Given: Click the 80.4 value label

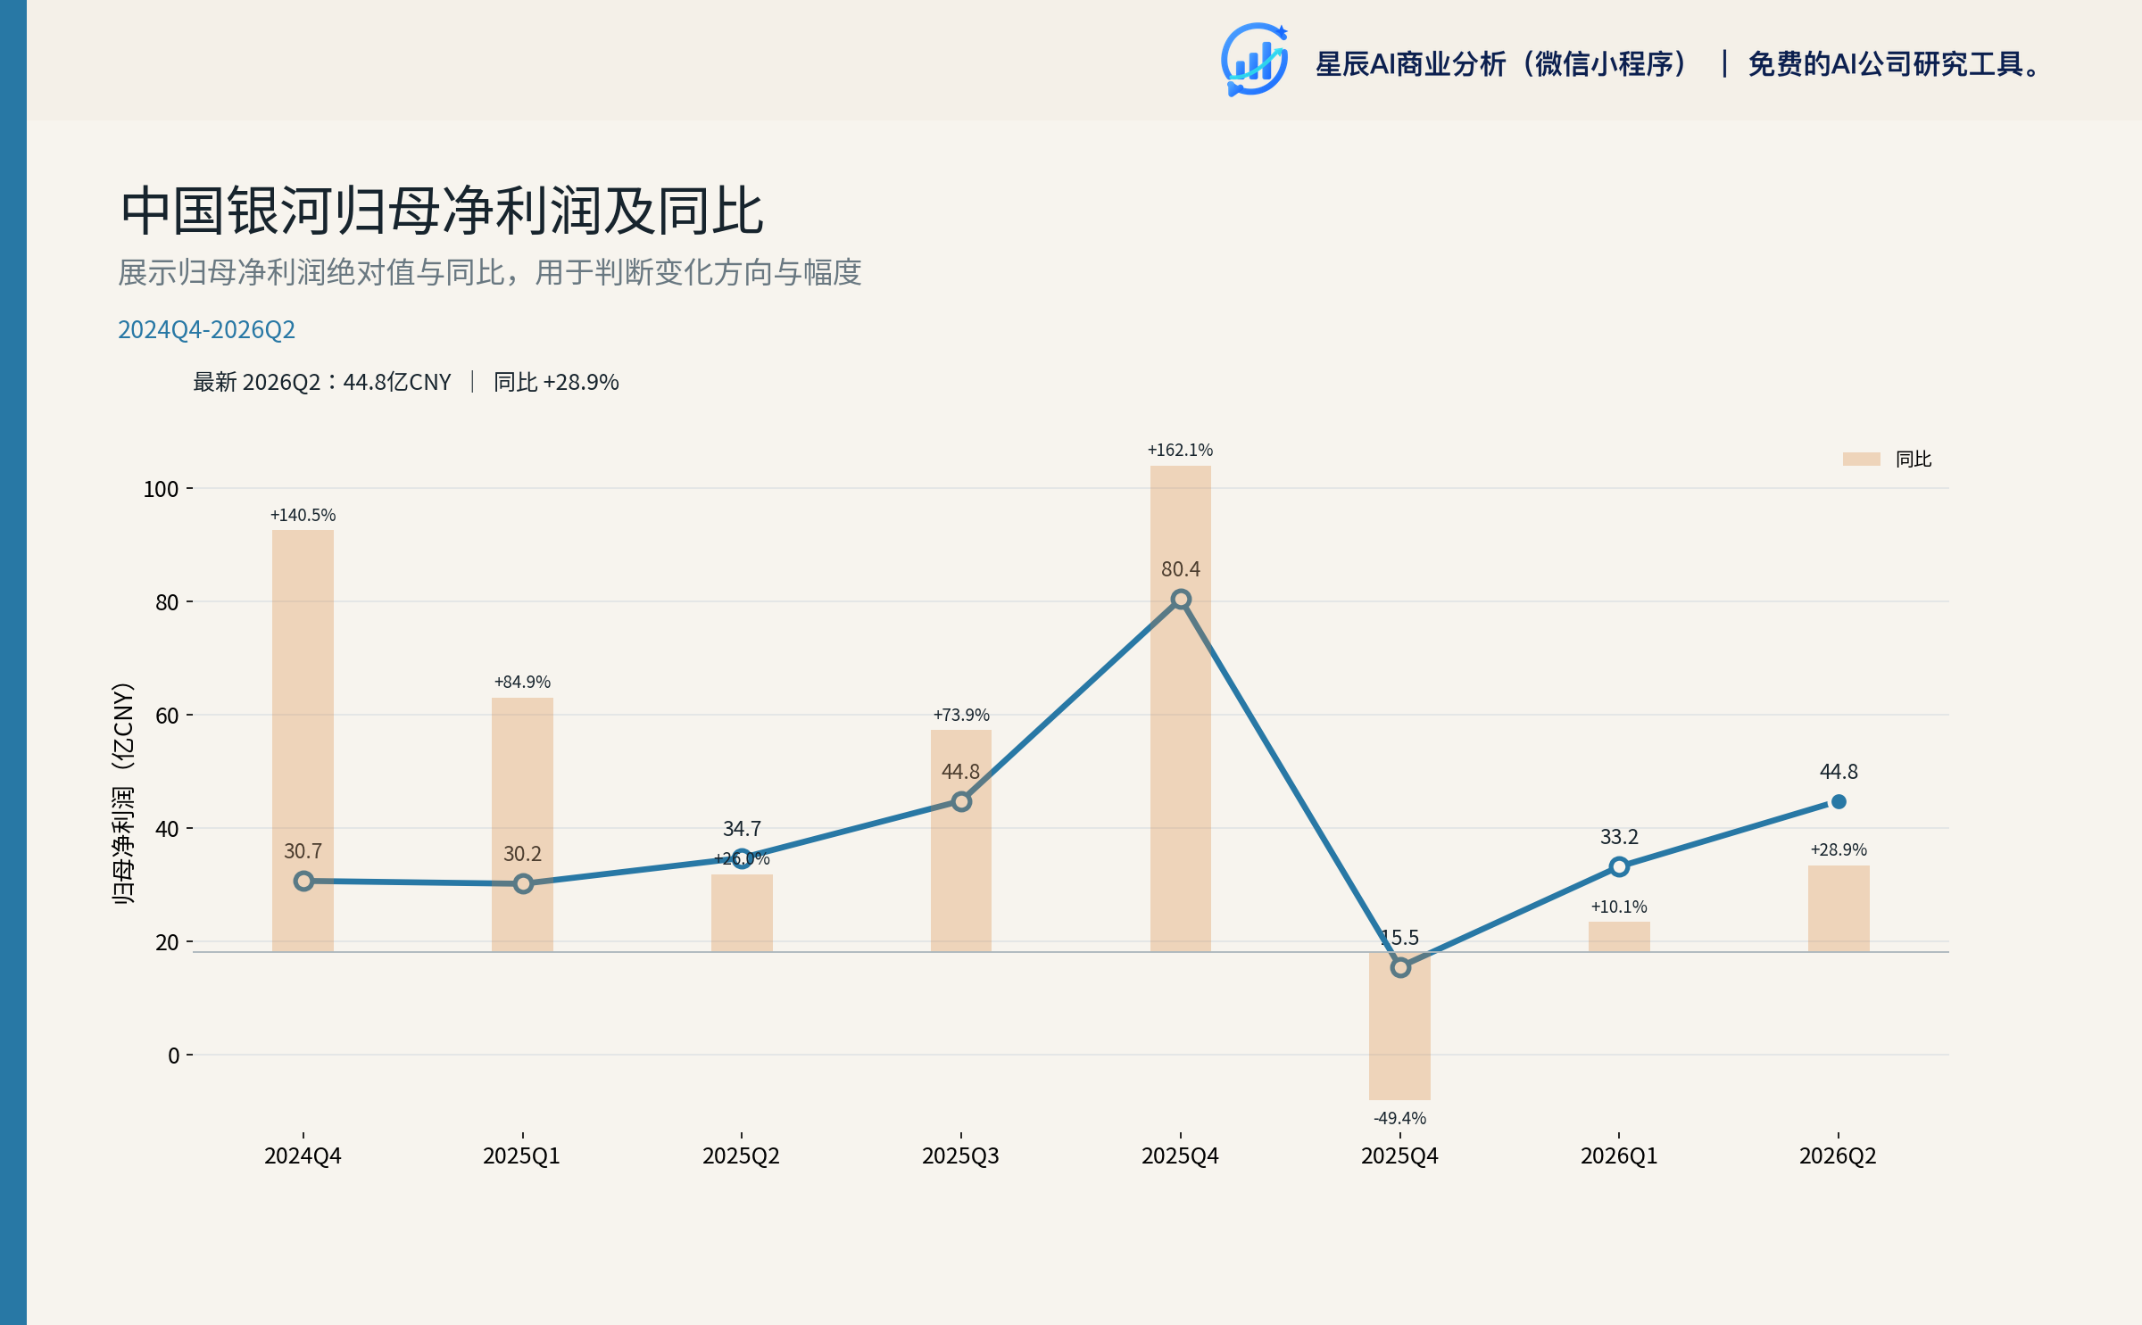Looking at the screenshot, I should coord(1181,569).
